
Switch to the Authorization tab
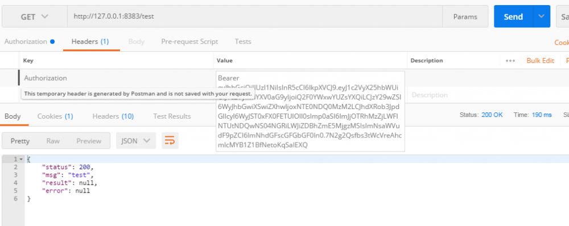[30, 41]
